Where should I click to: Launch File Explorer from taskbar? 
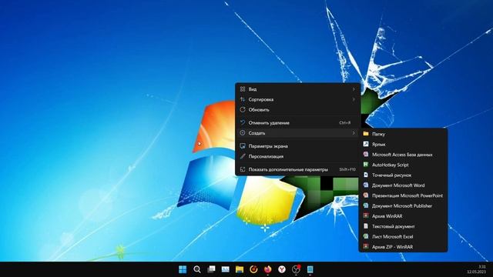pyautogui.click(x=240, y=269)
